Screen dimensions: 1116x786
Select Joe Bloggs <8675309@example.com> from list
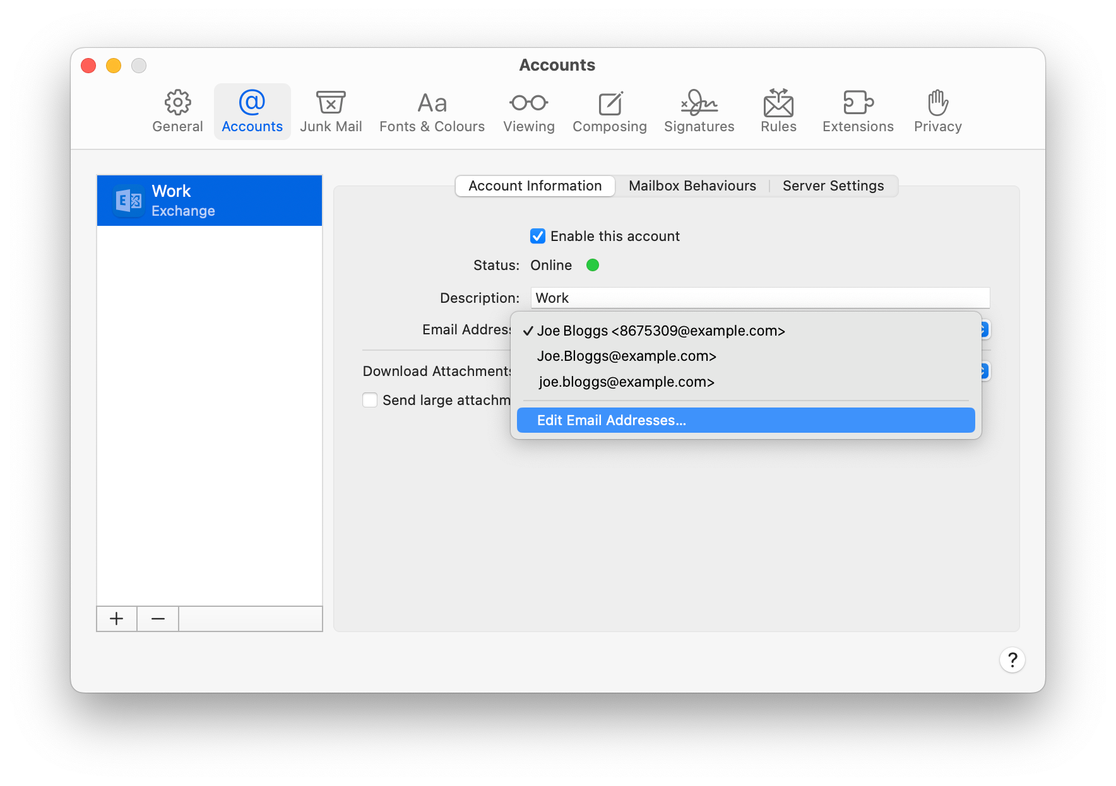point(662,331)
